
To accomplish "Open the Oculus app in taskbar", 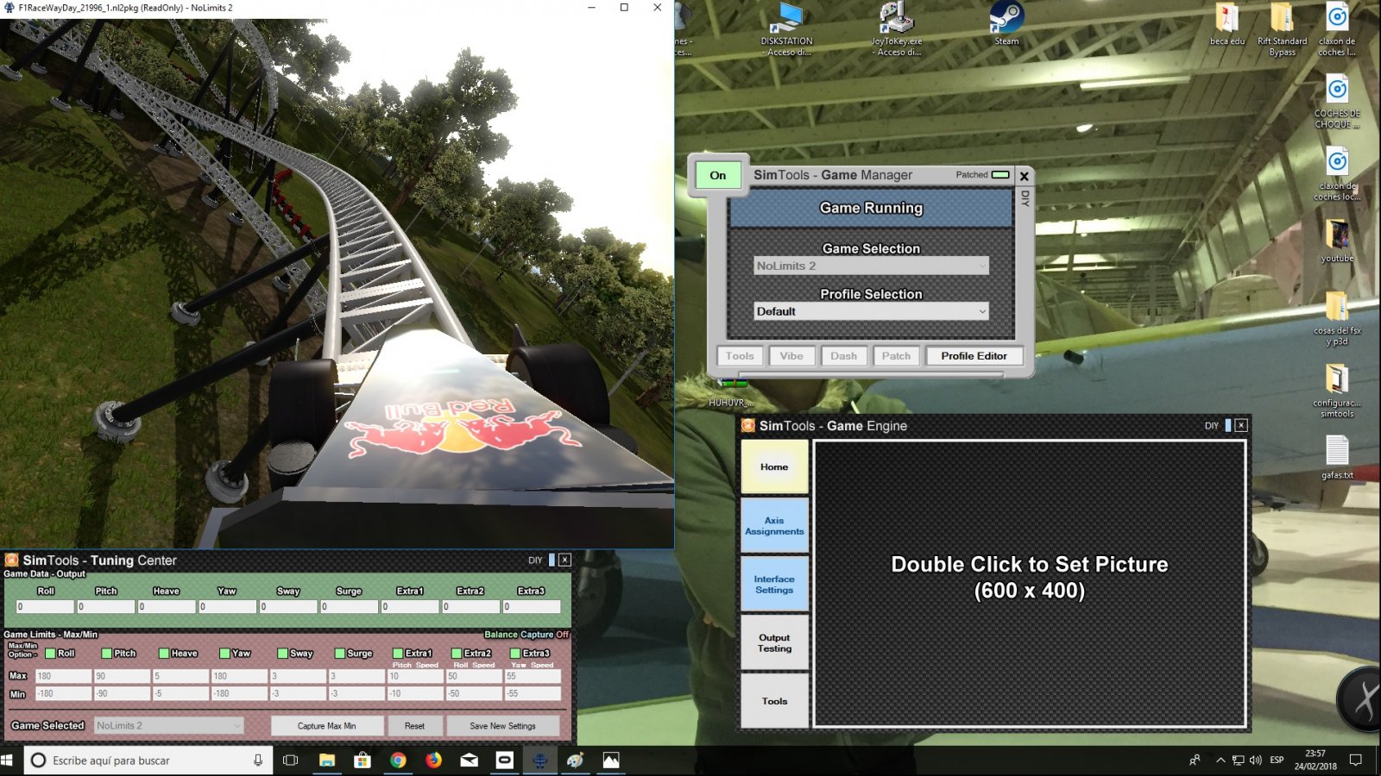I will 504,760.
